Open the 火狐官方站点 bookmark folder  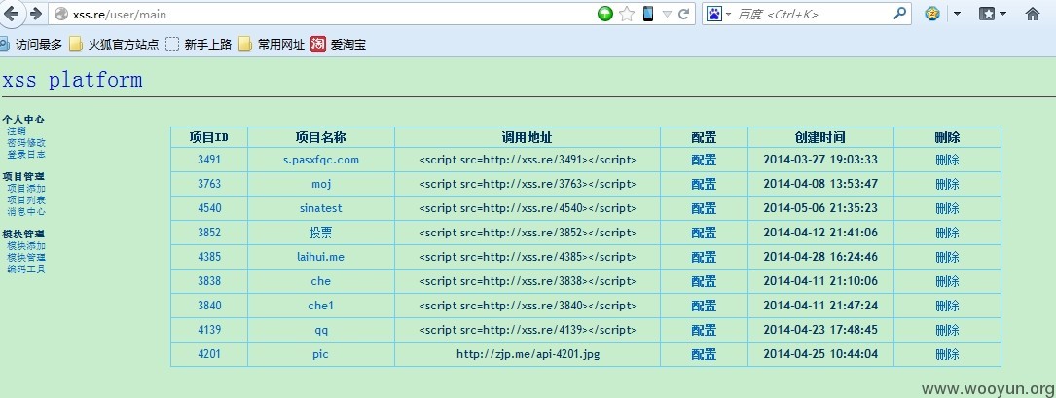point(114,45)
